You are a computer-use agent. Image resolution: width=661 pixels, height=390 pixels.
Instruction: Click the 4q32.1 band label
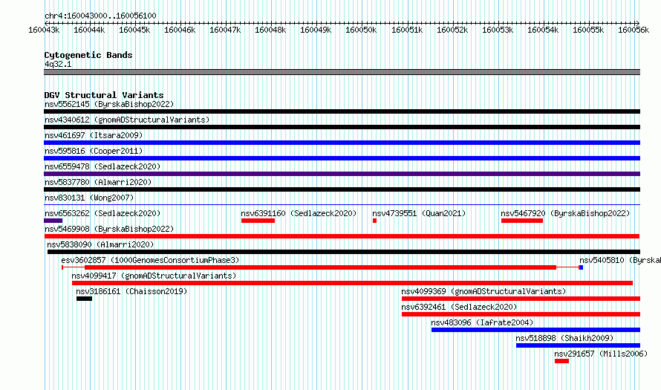[x=58, y=64]
